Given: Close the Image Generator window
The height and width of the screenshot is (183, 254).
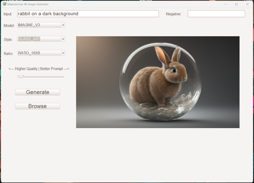Looking at the screenshot, I should point(247,4).
